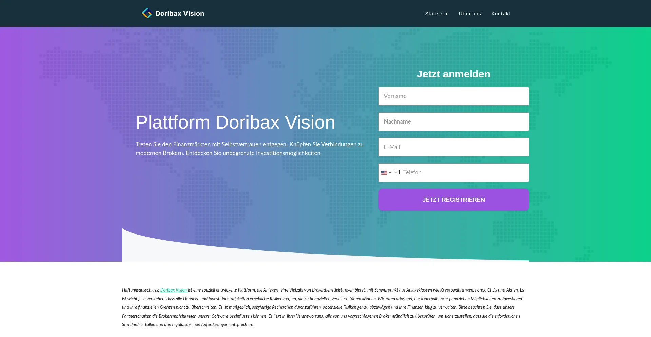The image size is (651, 337).
Task: Go to the Über uns page
Action: 470,14
